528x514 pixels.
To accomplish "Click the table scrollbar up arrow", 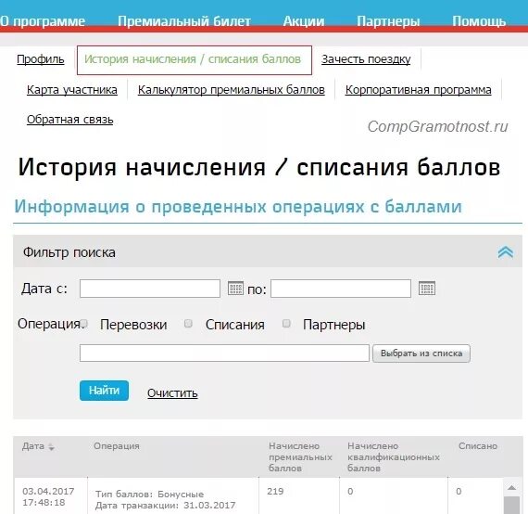I will [511, 487].
